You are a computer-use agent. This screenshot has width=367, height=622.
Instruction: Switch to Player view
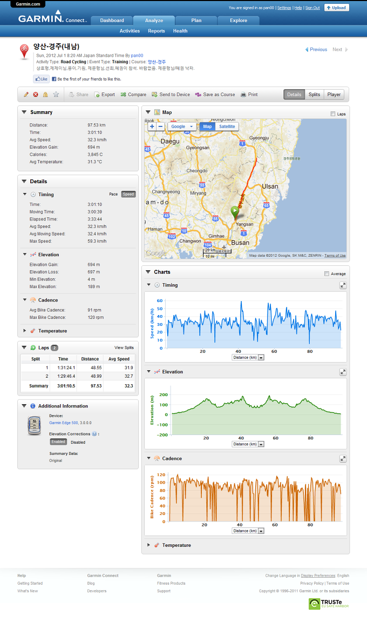334,95
